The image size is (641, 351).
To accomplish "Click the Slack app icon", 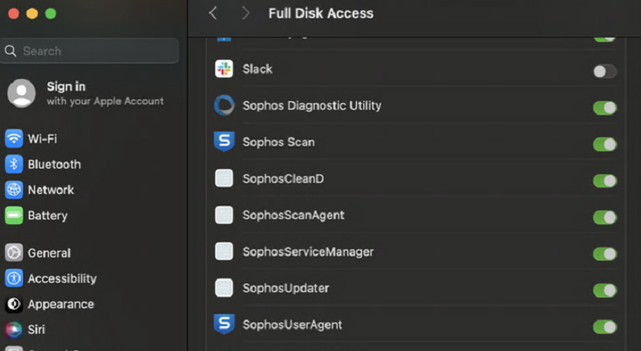I will point(224,69).
